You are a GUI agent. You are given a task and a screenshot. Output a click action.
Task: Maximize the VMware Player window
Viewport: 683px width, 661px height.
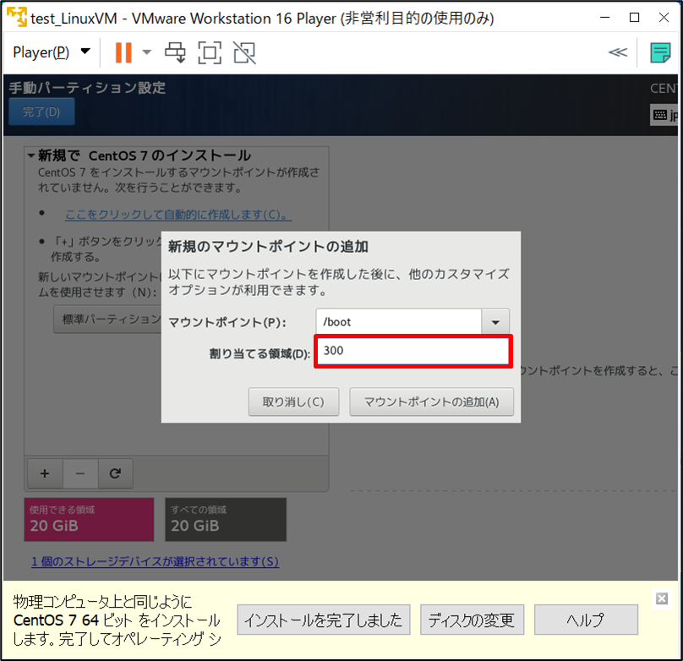click(635, 18)
